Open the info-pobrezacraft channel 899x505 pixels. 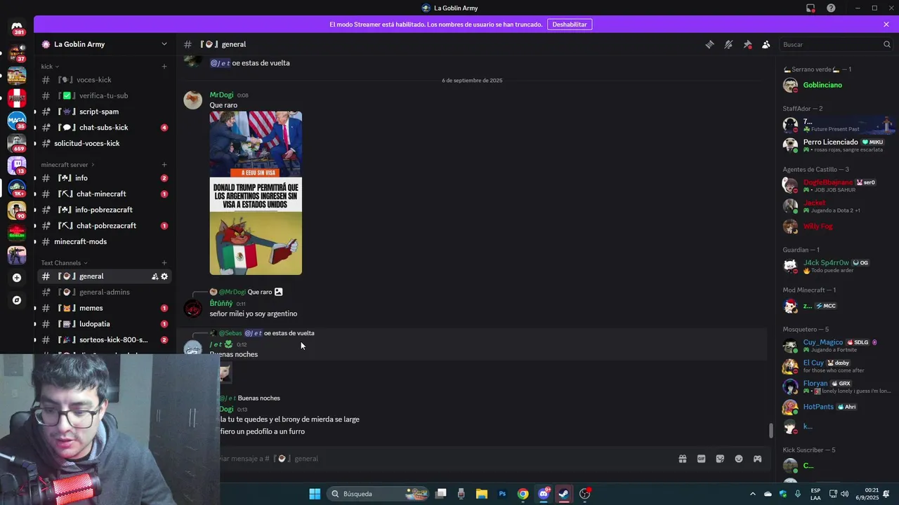(x=103, y=210)
